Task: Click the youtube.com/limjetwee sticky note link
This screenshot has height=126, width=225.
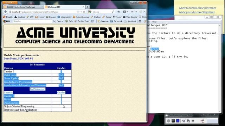Action: pos(197,12)
